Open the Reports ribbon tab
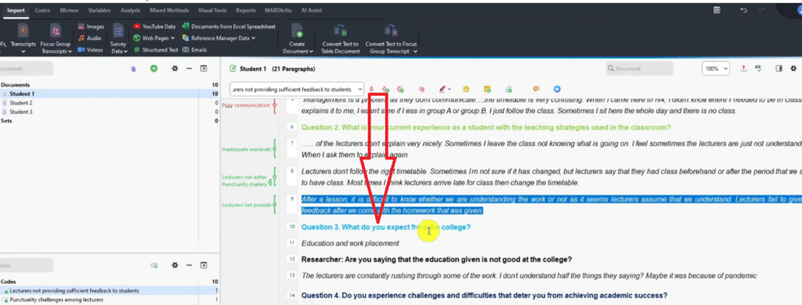802x305 pixels. pos(246,10)
